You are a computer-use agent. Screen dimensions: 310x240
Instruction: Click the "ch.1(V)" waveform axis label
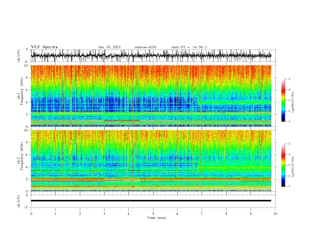19,56
